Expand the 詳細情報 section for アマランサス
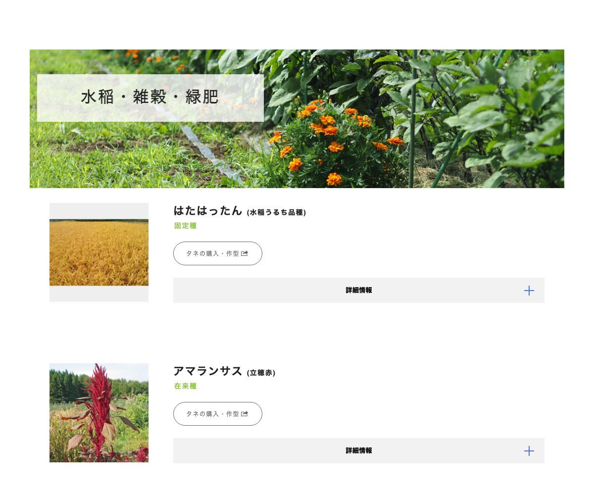 (358, 451)
